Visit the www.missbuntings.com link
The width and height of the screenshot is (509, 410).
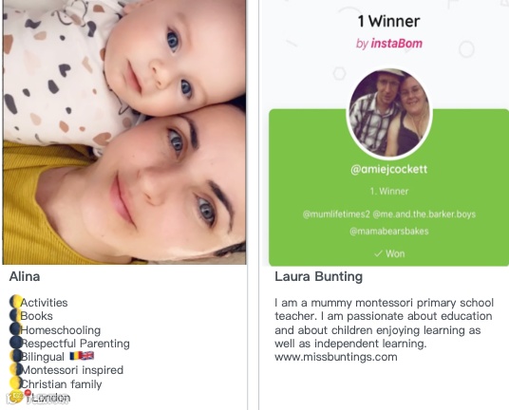coord(336,357)
